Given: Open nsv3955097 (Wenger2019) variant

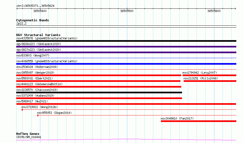Looking at the screenshot, I should tap(35, 73).
